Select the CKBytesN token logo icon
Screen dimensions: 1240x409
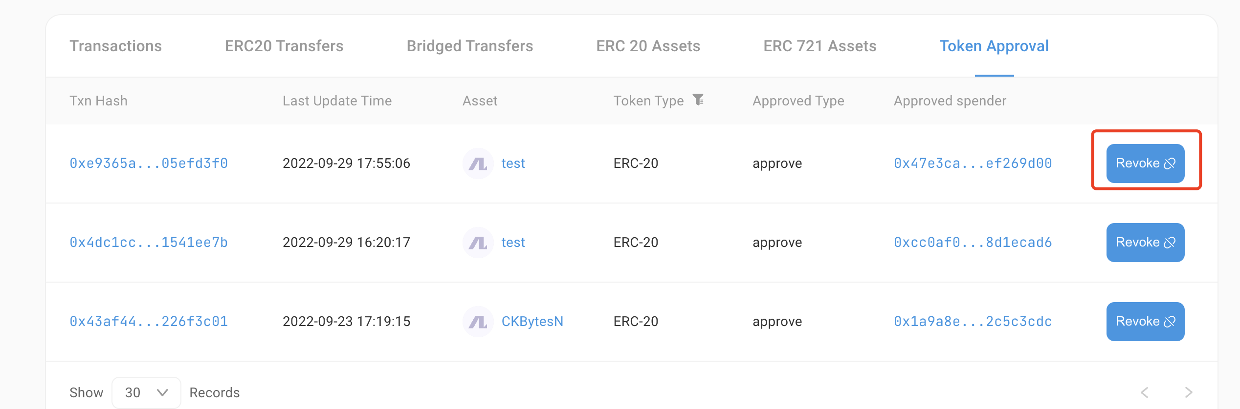(x=477, y=321)
